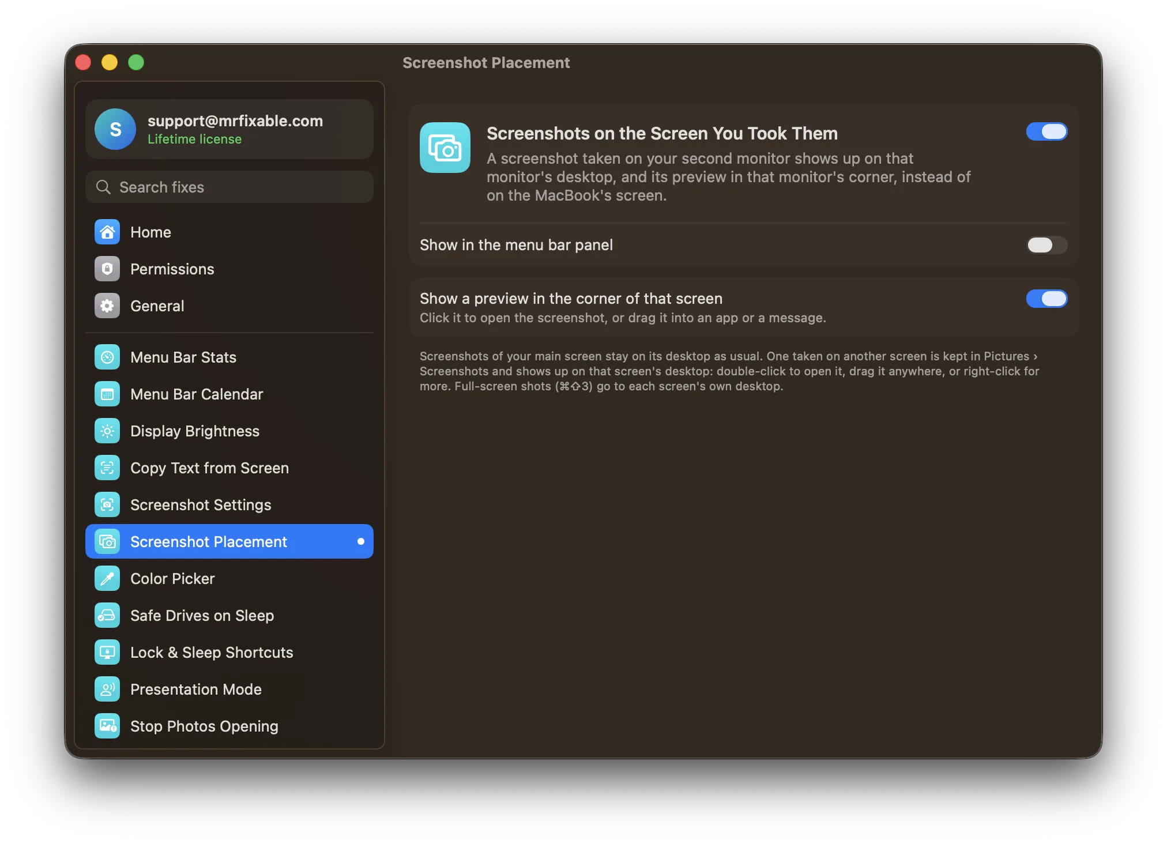This screenshot has width=1167, height=844.
Task: Open the Permissions section label
Action: coord(172,269)
